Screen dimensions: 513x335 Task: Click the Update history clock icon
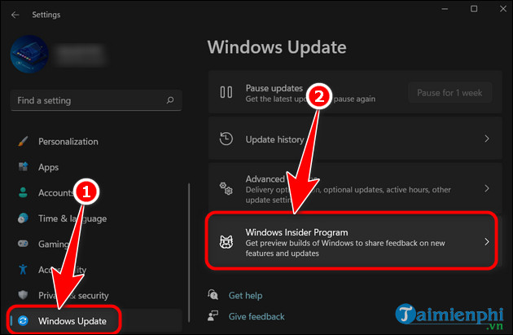(226, 139)
